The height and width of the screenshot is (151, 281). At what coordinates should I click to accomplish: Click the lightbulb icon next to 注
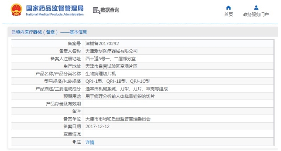(x=74, y=142)
